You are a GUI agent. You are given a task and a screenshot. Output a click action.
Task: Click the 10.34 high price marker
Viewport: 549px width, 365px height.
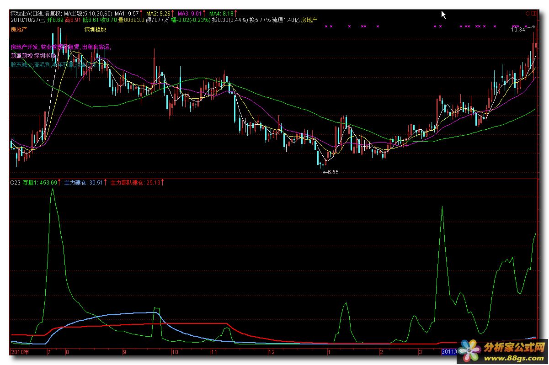518,30
